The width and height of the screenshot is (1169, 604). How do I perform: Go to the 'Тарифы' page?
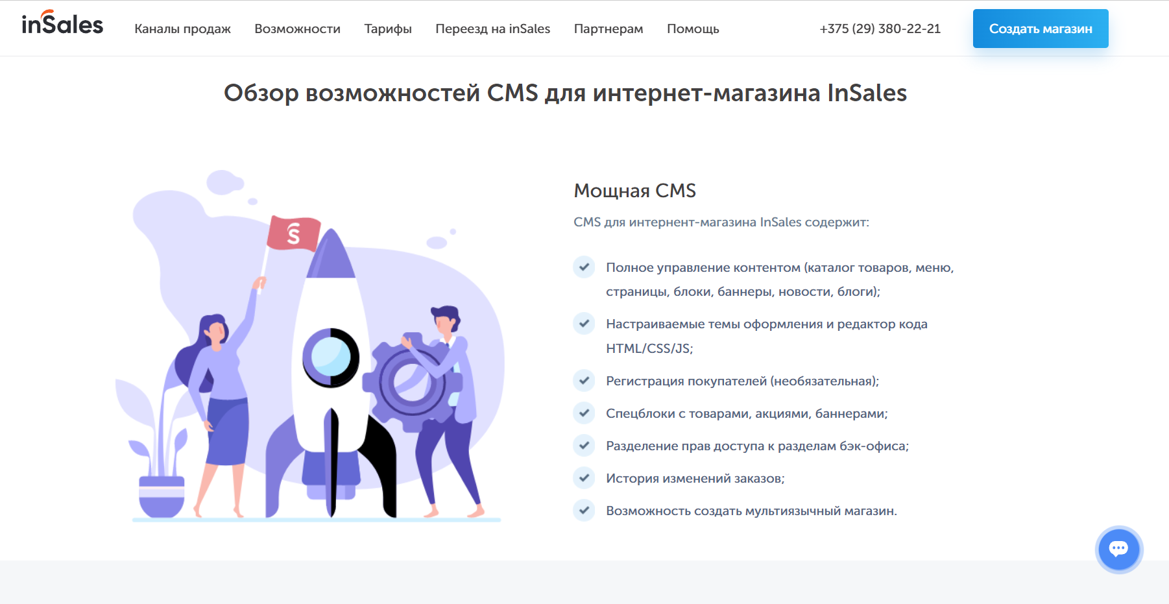click(x=388, y=29)
